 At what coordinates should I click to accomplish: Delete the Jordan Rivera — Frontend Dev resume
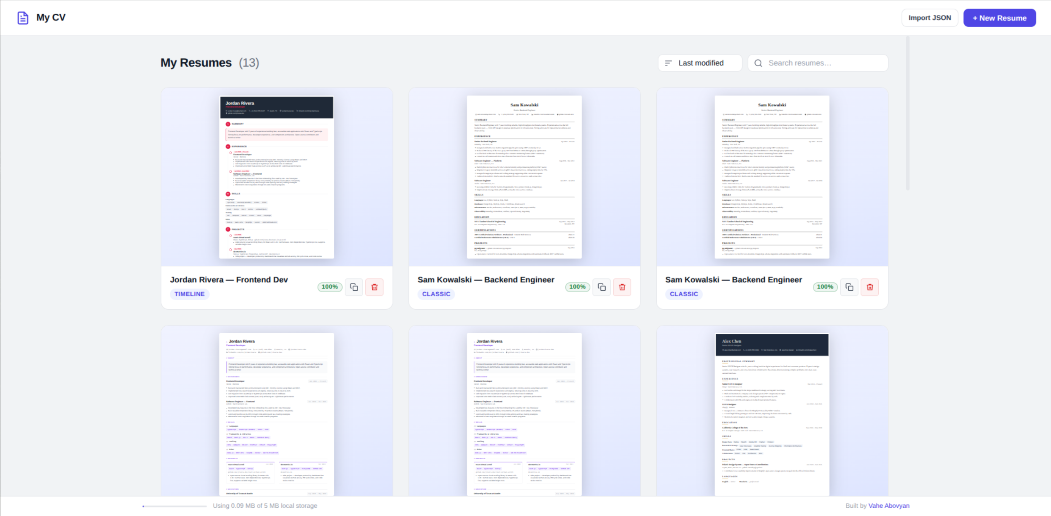[375, 287]
